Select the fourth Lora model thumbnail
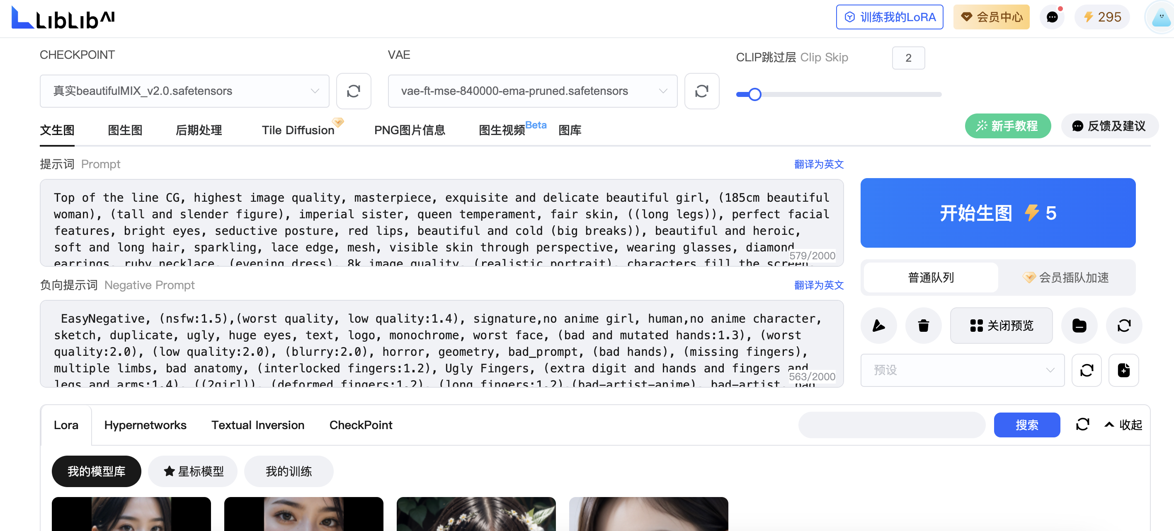Screen dimensions: 1174x531 tap(648, 514)
